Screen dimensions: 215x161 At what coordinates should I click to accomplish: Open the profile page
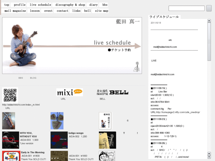(20, 5)
